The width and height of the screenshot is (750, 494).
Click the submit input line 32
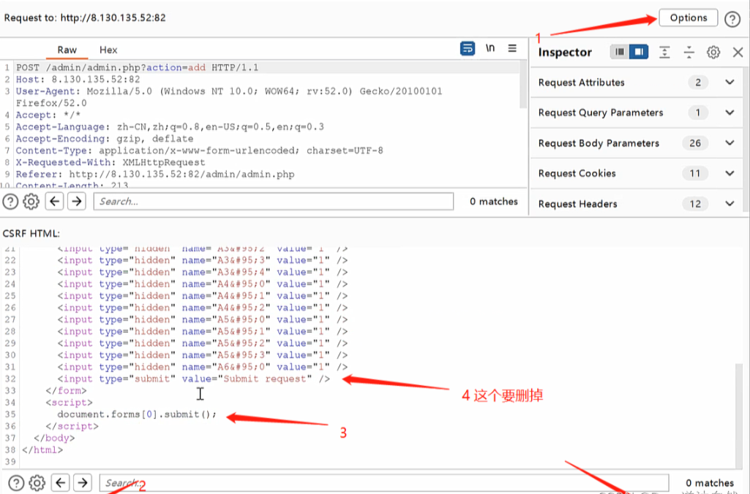point(194,379)
